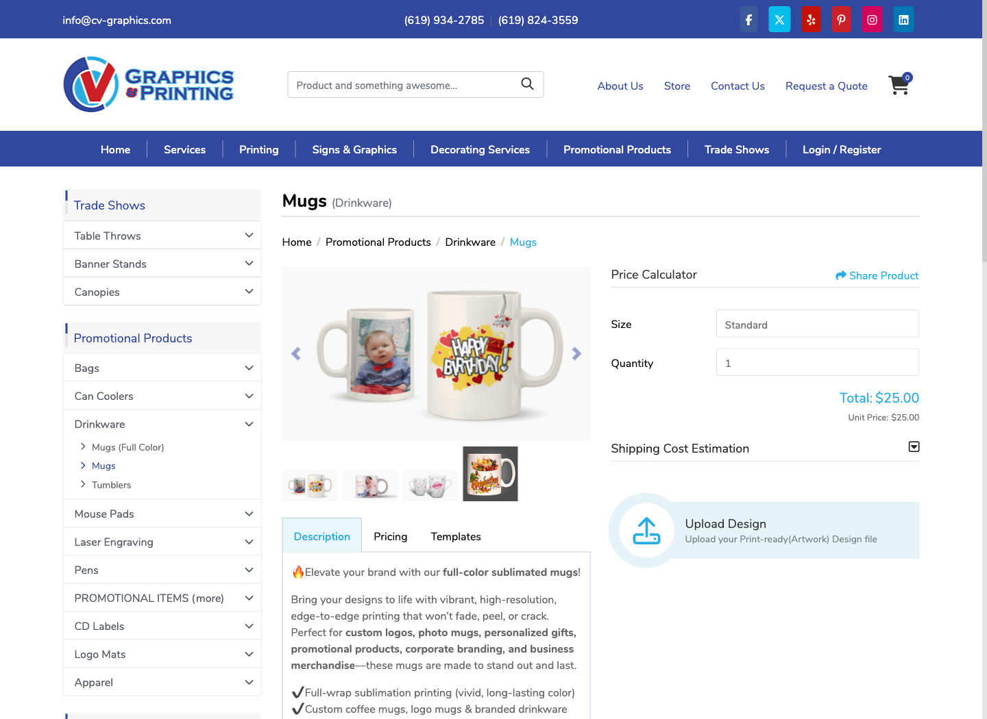Open the Facebook social icon
The width and height of the screenshot is (987, 719).
(748, 20)
